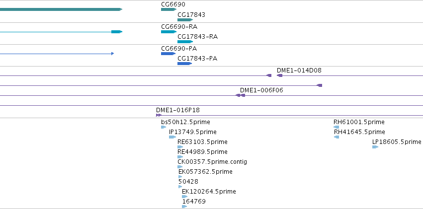Select the CG17843-RA transcript feature

(184, 42)
